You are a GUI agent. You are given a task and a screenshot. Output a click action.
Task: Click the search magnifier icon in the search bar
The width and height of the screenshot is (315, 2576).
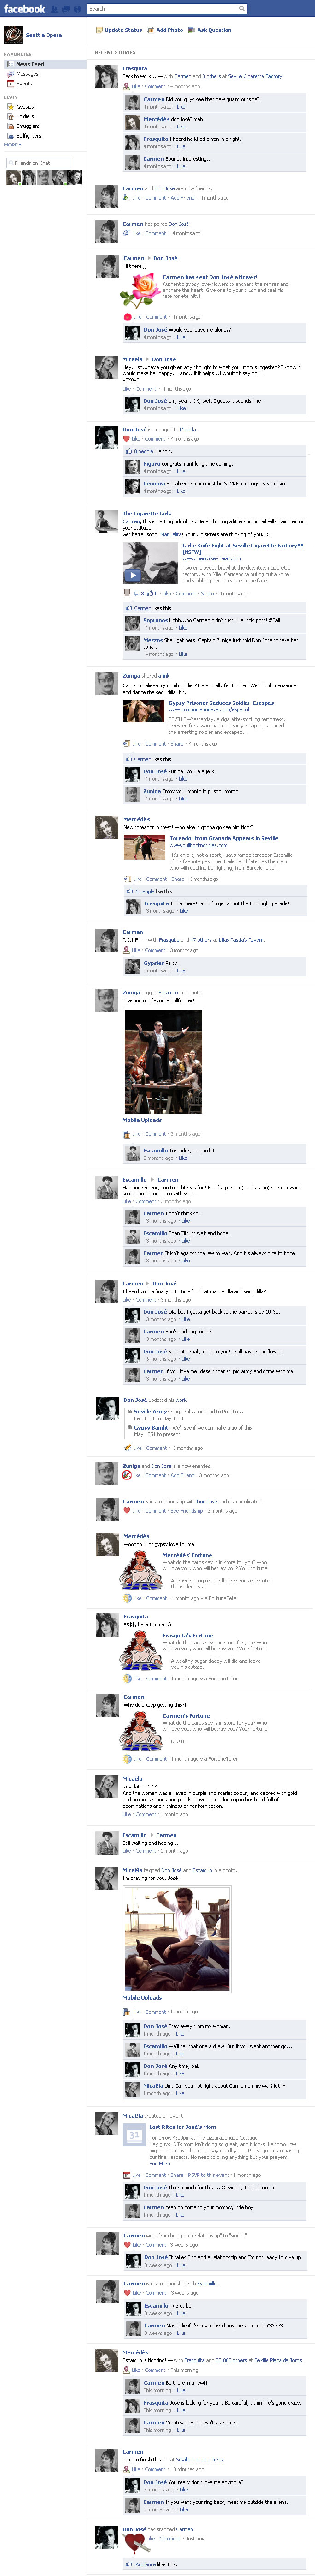tap(241, 9)
